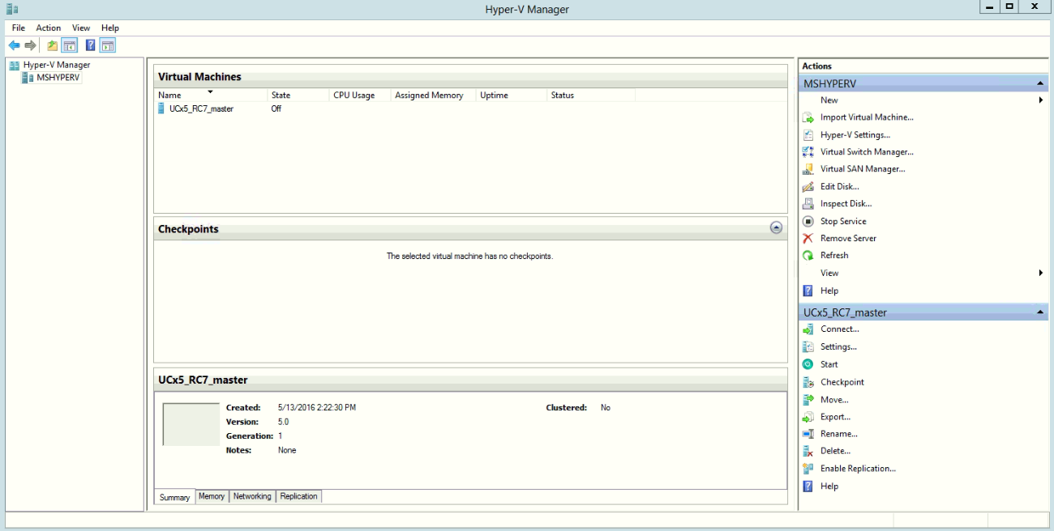Launch Virtual SAN Manager
This screenshot has width=1054, height=531.
coord(863,169)
